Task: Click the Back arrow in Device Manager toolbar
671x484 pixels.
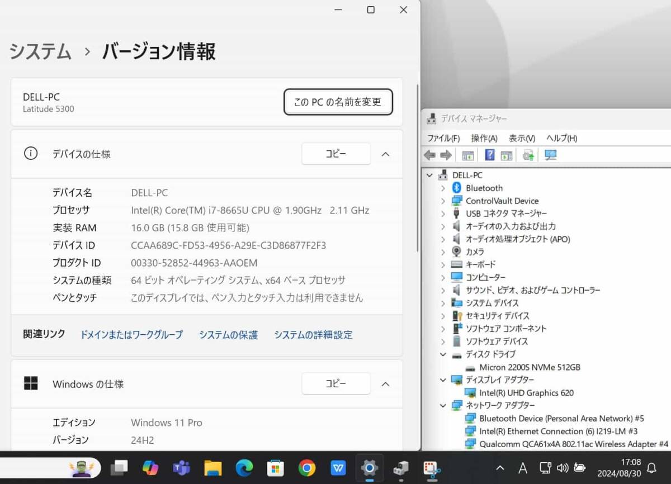Action: [429, 155]
